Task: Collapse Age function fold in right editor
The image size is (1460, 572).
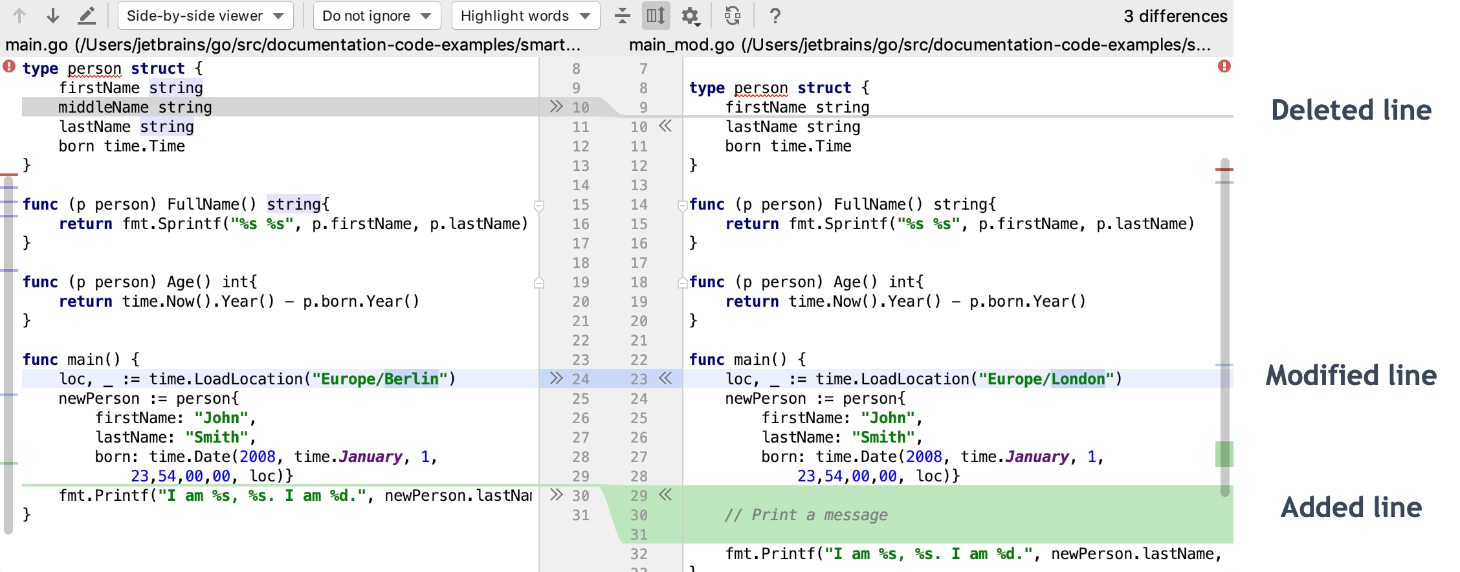Action: 682,283
